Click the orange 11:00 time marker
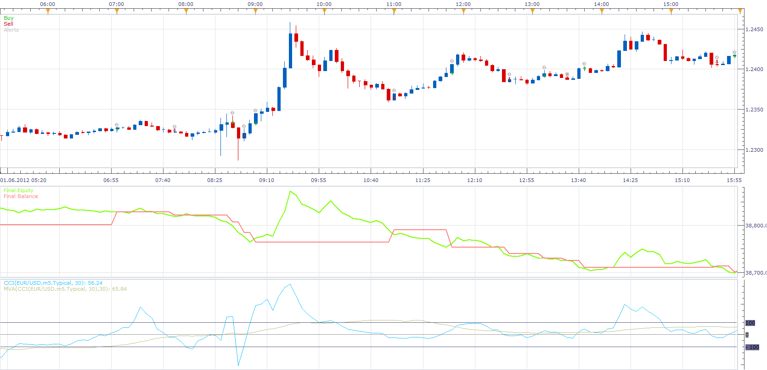 pos(394,11)
